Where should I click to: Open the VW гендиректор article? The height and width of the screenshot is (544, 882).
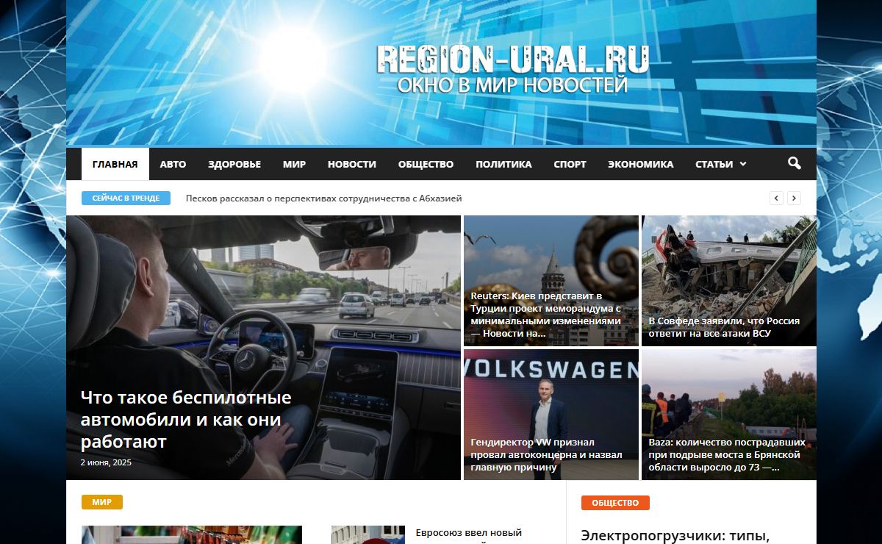(x=546, y=454)
